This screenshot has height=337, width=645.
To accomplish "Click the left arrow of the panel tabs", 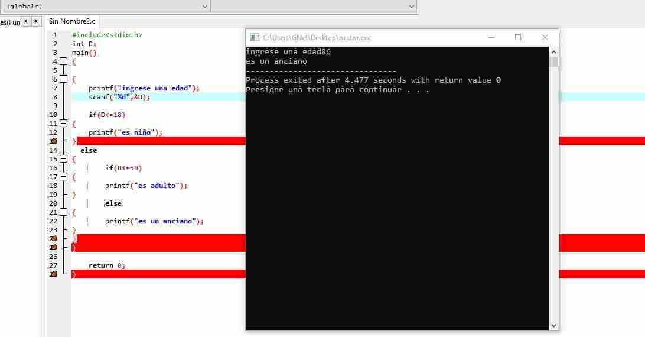I will 26,21.
